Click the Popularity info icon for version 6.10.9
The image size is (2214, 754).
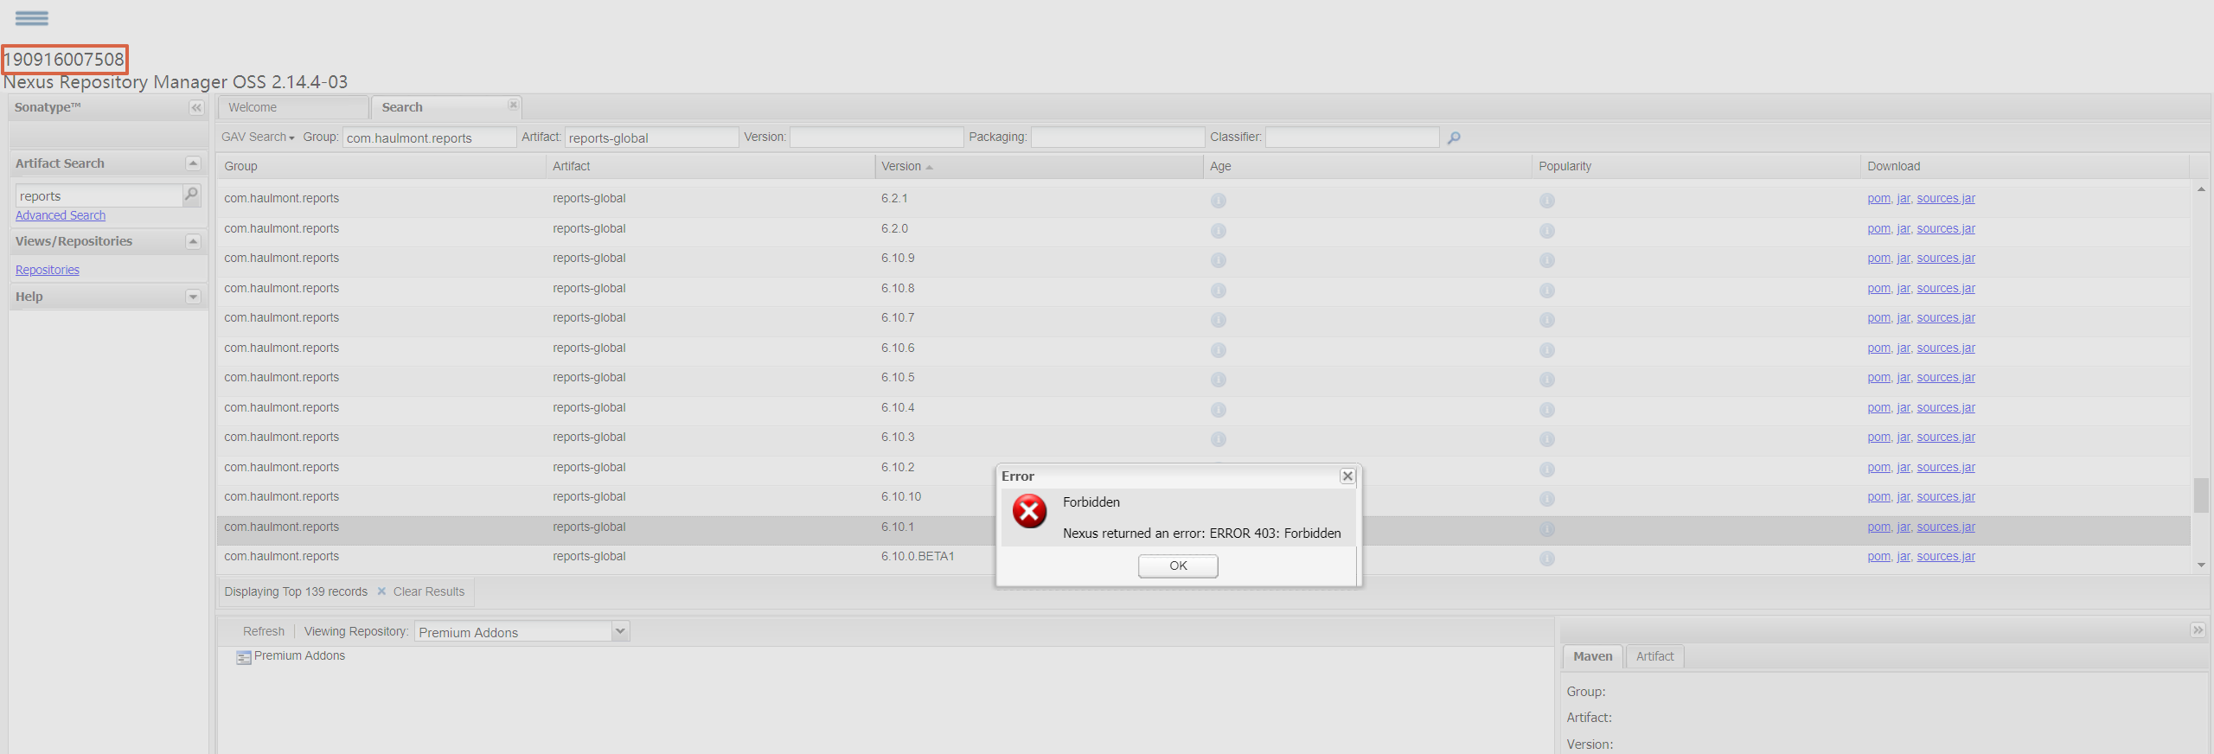click(1547, 260)
